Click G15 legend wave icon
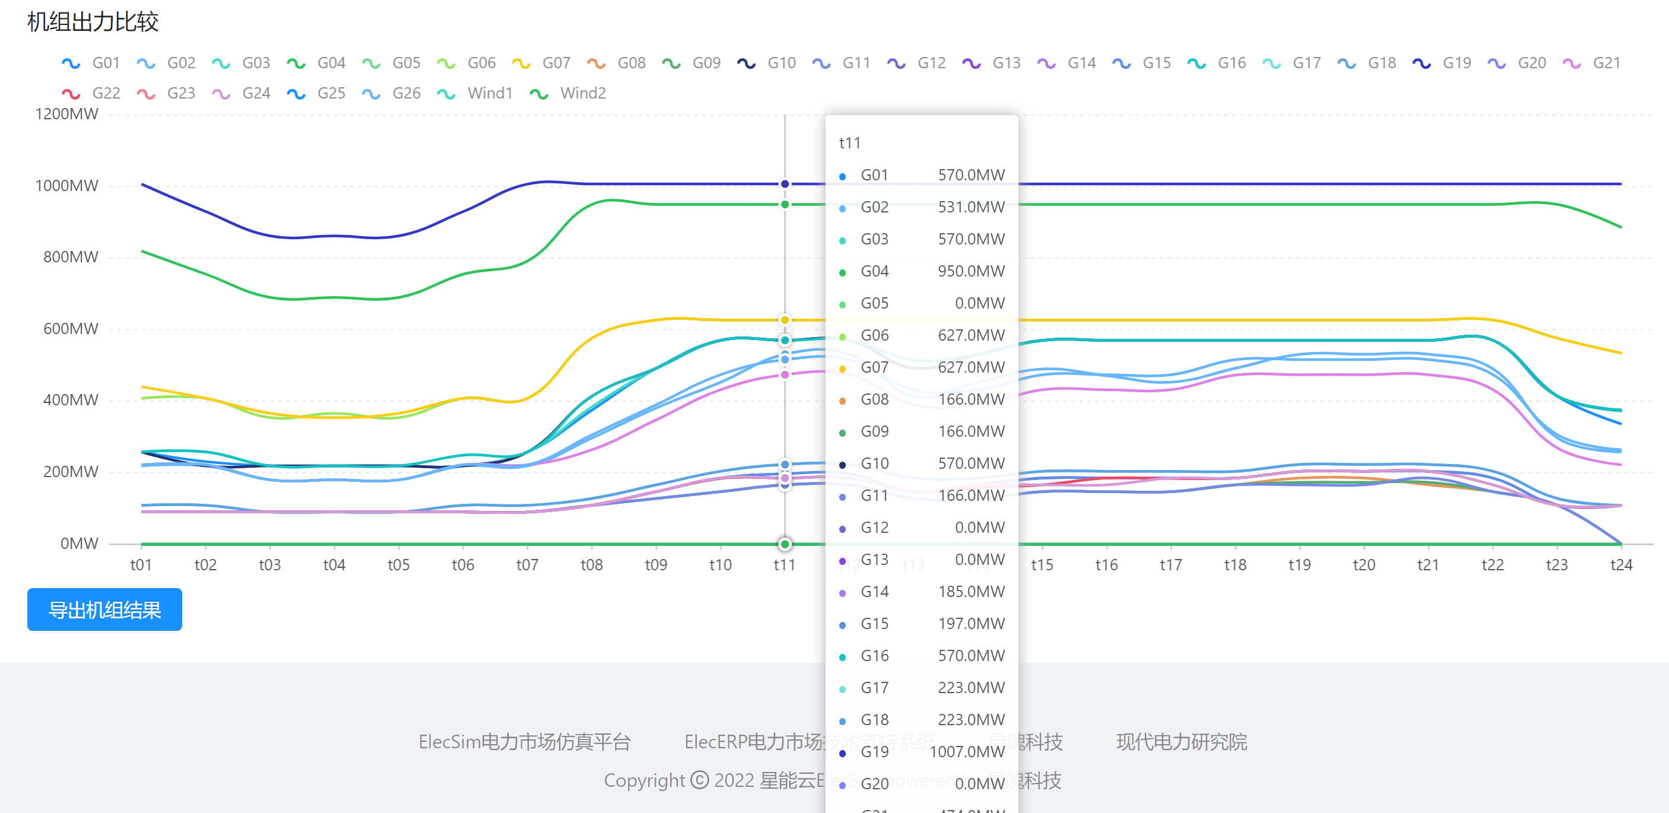This screenshot has height=813, width=1669. tap(1122, 63)
